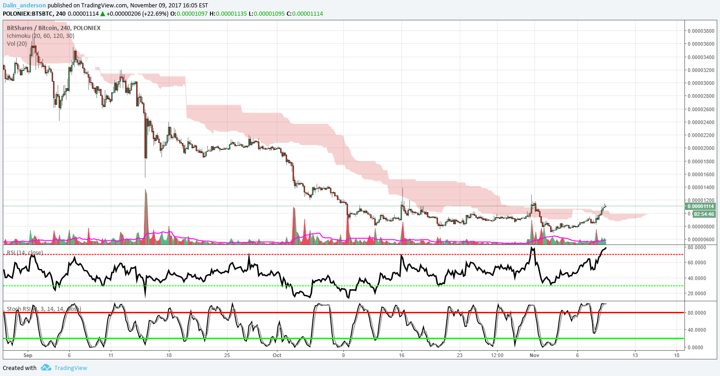
Task: Click the +0.00000206 (+22.69%) change value
Action: coord(138,14)
